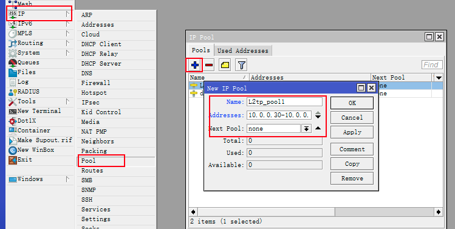Sort by the Next Pool column header
The image size is (455, 229).
[402, 78]
